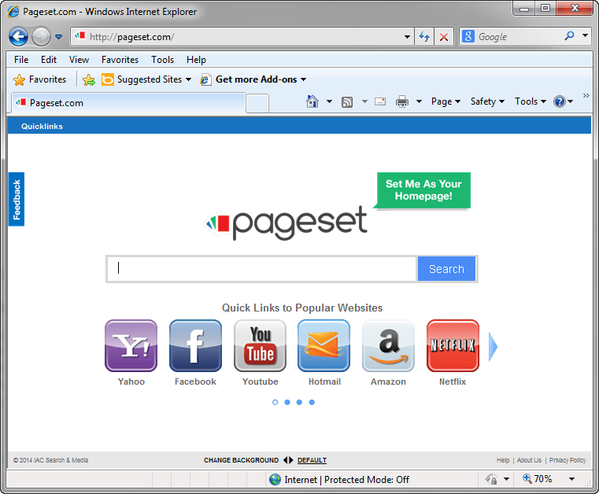Focus the pageset search text field
Viewport: 599px width, 494px height.
pyautogui.click(x=261, y=269)
